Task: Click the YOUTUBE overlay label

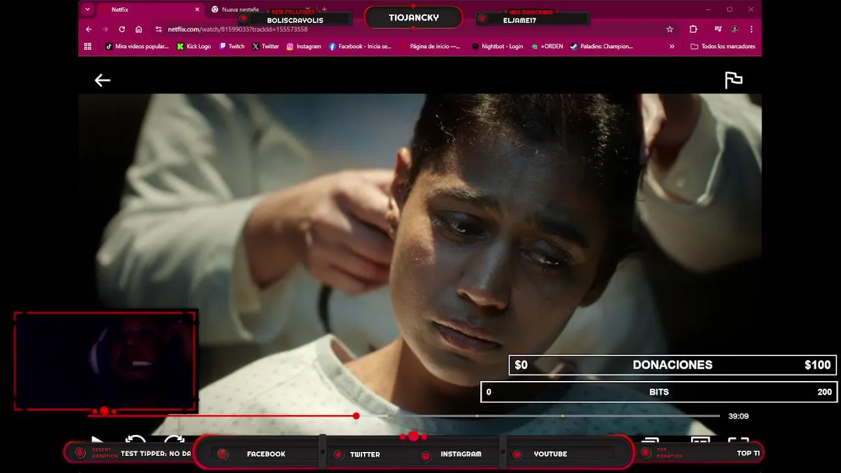Action: 550,454
